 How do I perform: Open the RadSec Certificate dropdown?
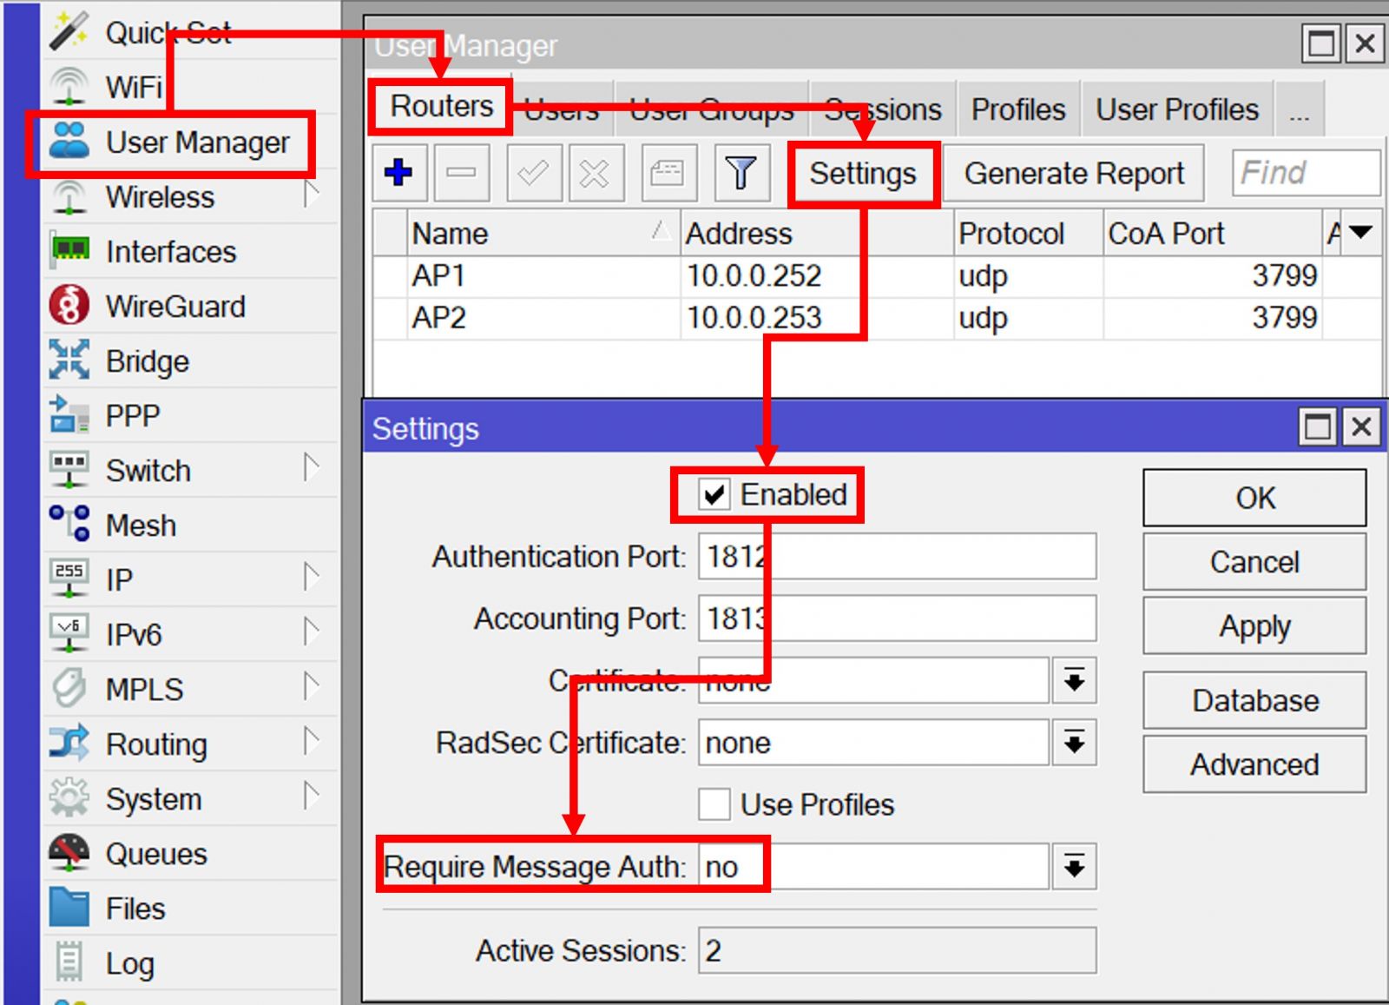(x=1074, y=743)
